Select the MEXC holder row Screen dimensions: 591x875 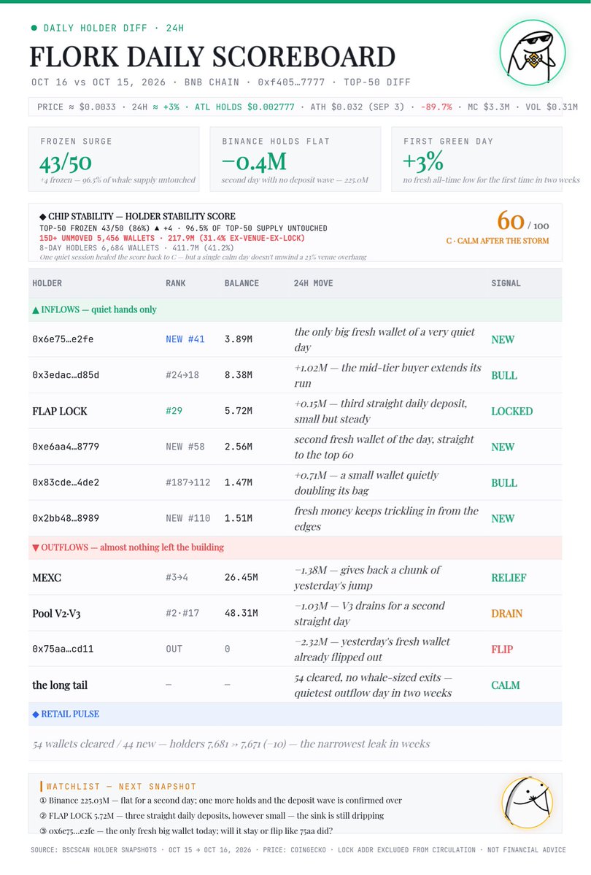tap(295, 577)
